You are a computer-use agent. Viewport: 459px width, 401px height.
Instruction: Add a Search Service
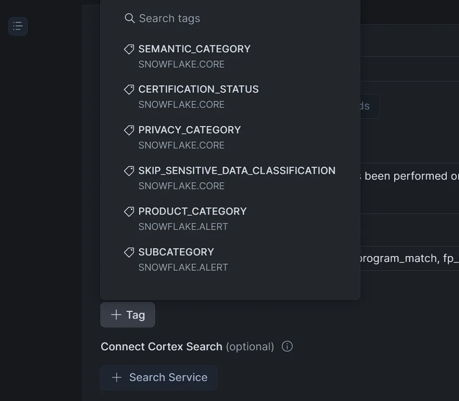tap(159, 378)
